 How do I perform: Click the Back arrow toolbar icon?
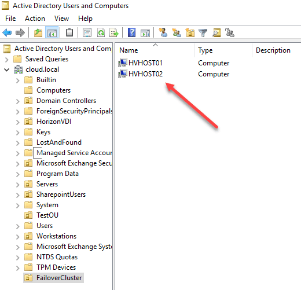click(x=7, y=32)
